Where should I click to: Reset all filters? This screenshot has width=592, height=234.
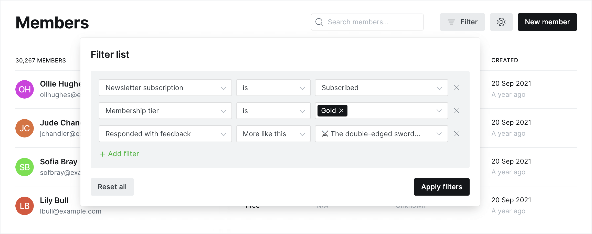click(112, 187)
